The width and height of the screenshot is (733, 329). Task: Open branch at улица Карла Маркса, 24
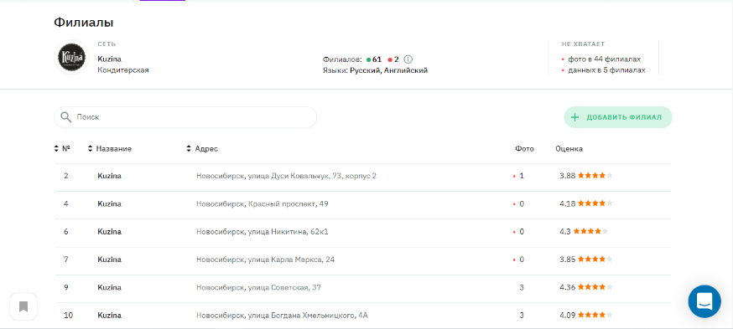pos(266,260)
